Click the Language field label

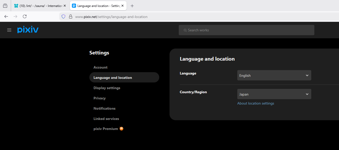tap(188, 73)
